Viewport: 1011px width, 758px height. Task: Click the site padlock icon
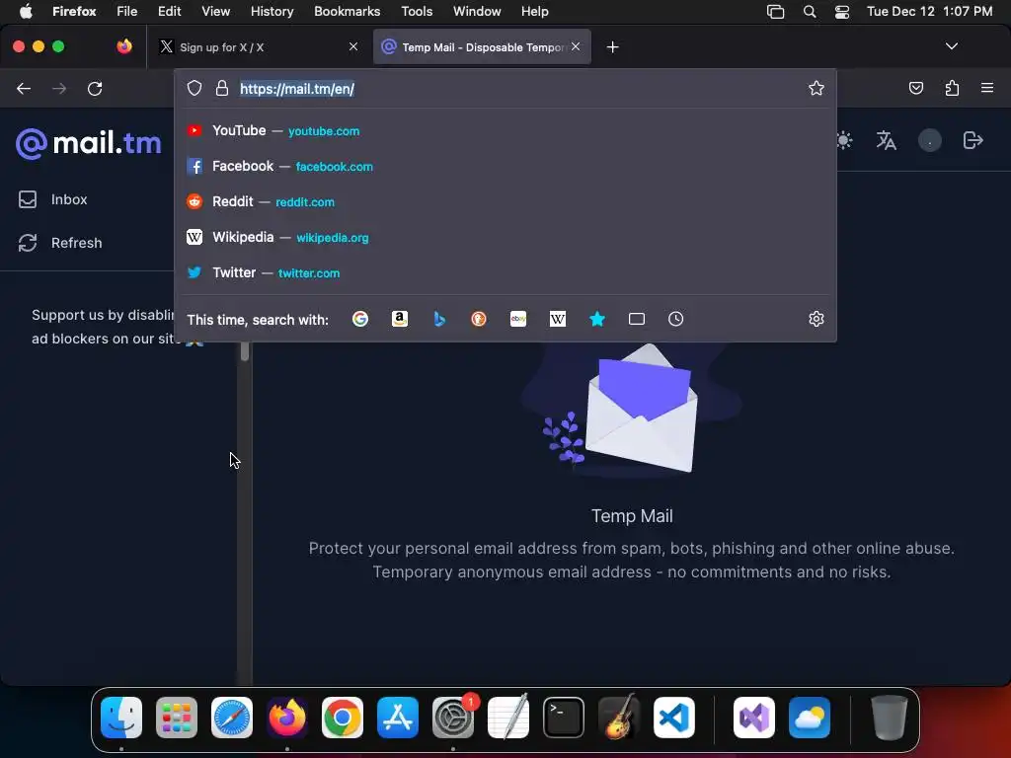tap(222, 88)
